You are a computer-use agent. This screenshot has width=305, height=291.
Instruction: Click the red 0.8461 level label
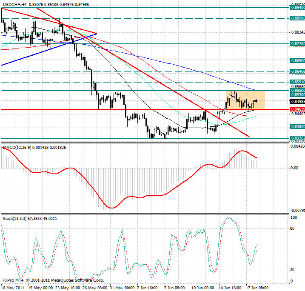click(297, 109)
